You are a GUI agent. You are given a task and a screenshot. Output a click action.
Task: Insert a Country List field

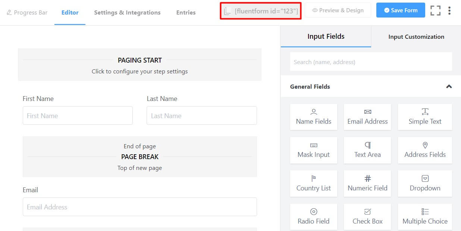(313, 183)
